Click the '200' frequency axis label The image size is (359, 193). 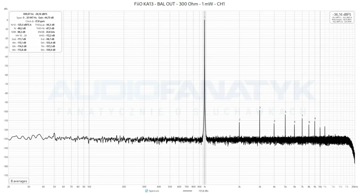124,187
